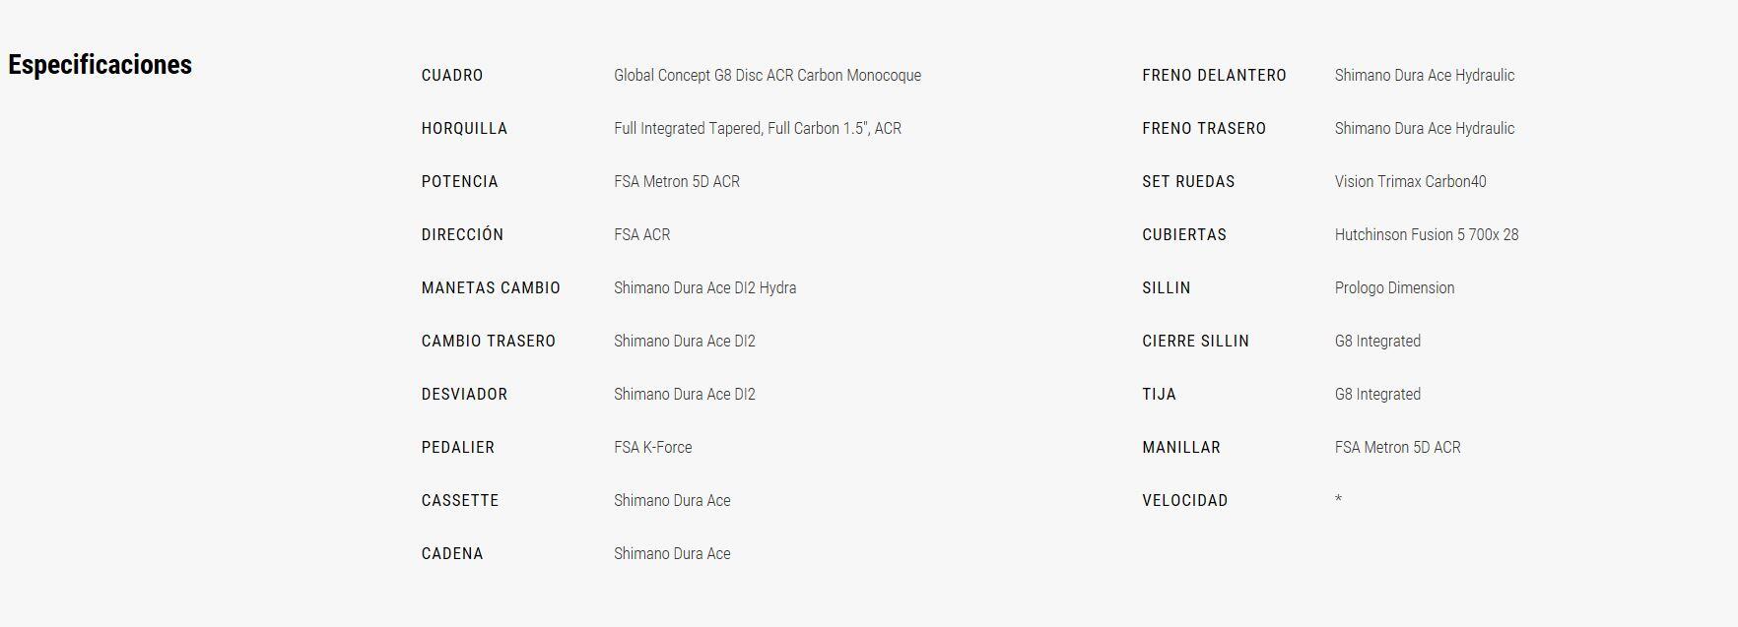Viewport: 1738px width, 627px height.
Task: Select the HORQUILLA specification label
Action: click(464, 129)
